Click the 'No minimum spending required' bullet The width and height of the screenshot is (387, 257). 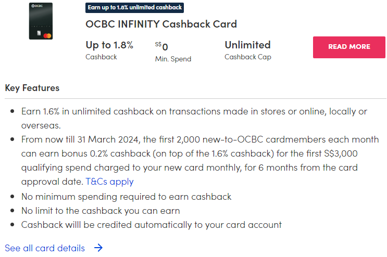(x=126, y=197)
